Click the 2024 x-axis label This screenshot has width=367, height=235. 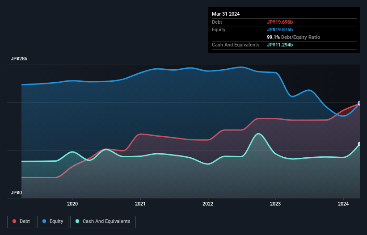(343, 204)
